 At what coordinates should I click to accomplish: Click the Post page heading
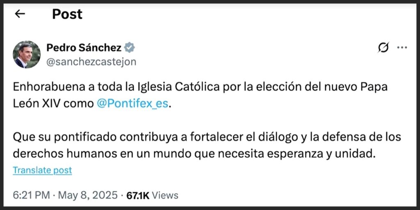pyautogui.click(x=67, y=14)
